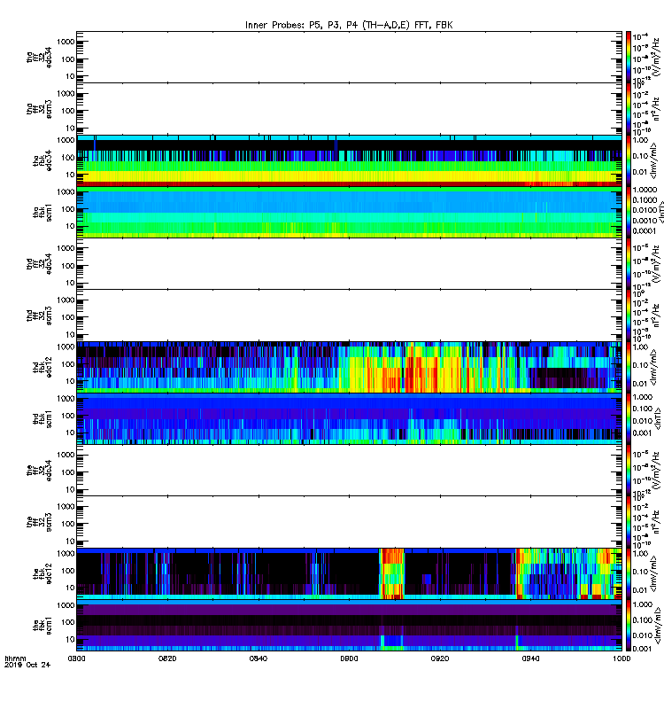Click the color bar of the fff scm3 panel
The width and height of the screenshot is (664, 709).
coord(628,522)
